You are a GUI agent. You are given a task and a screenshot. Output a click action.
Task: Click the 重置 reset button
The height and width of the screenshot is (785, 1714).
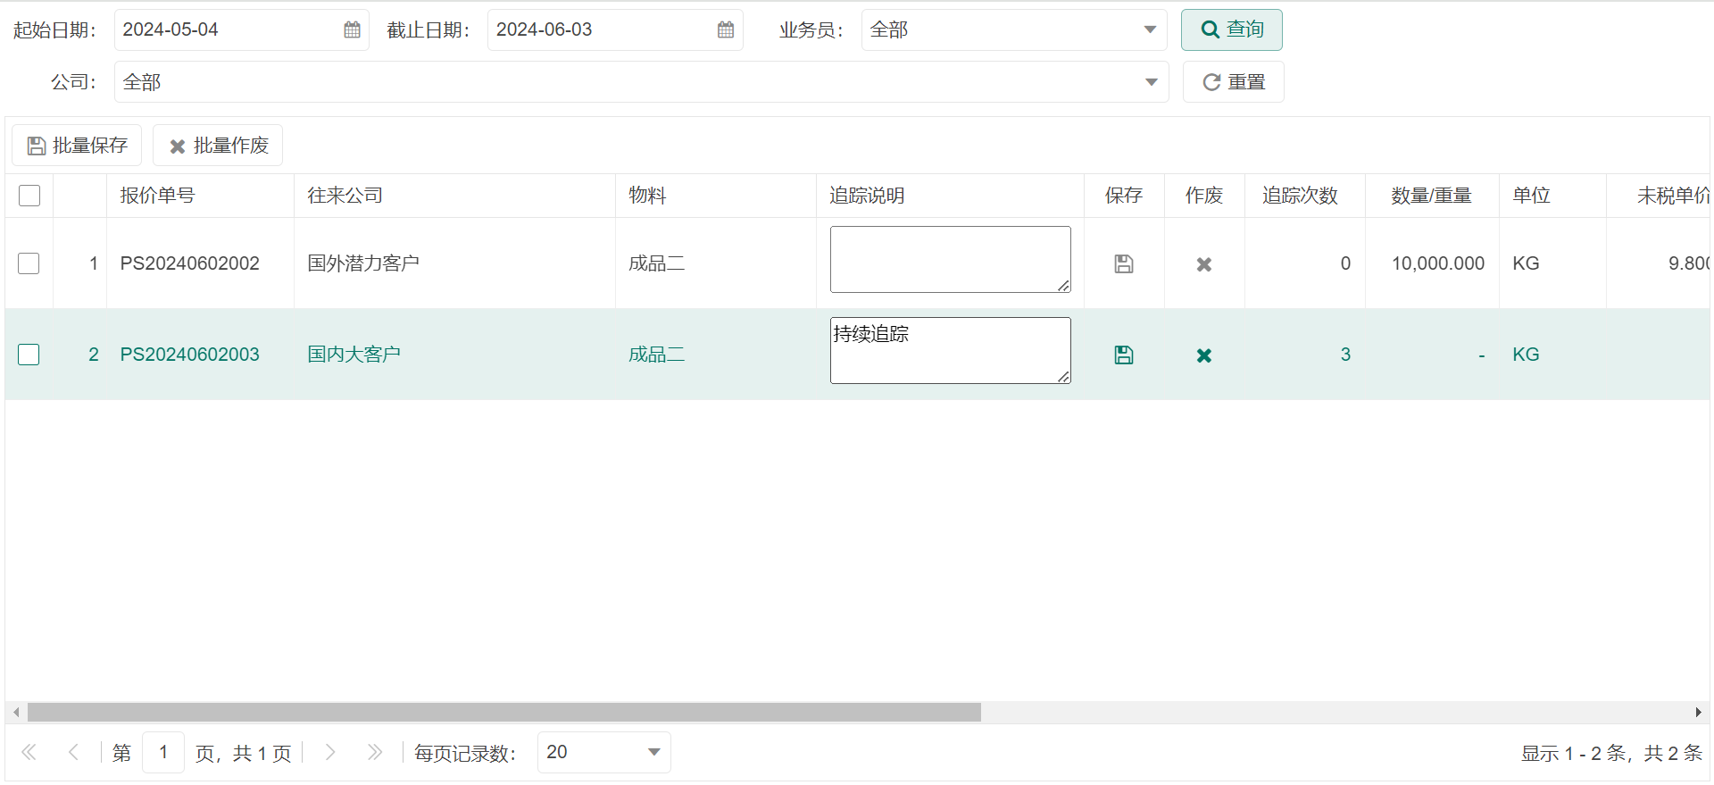tap(1234, 82)
